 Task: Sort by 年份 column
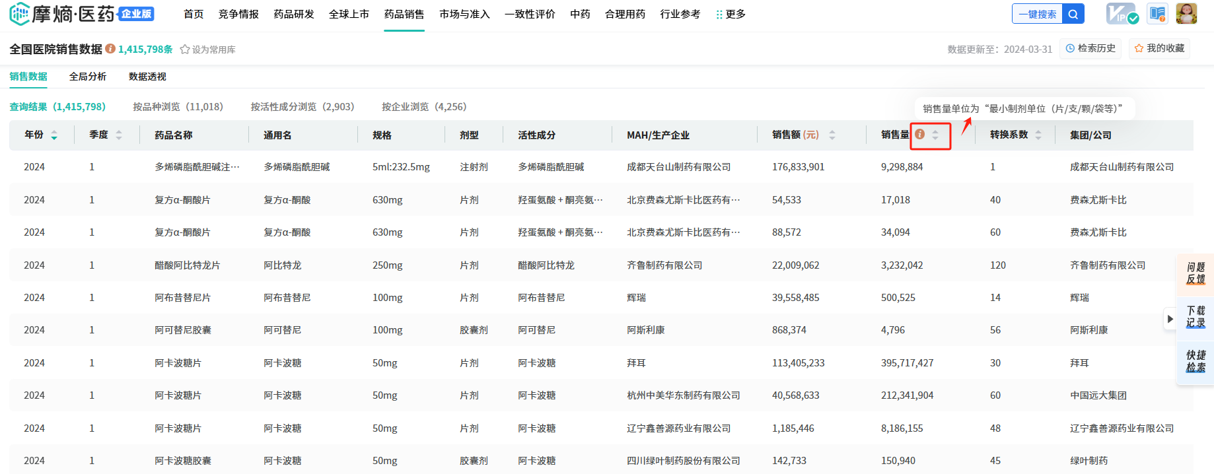point(54,135)
